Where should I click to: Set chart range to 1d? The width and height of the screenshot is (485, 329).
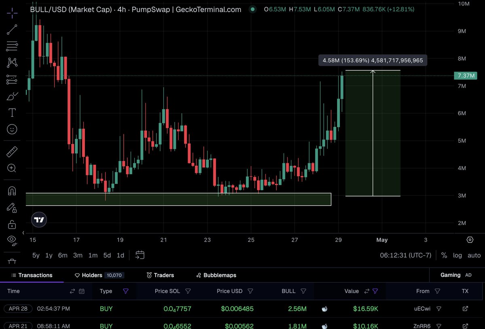tap(120, 255)
